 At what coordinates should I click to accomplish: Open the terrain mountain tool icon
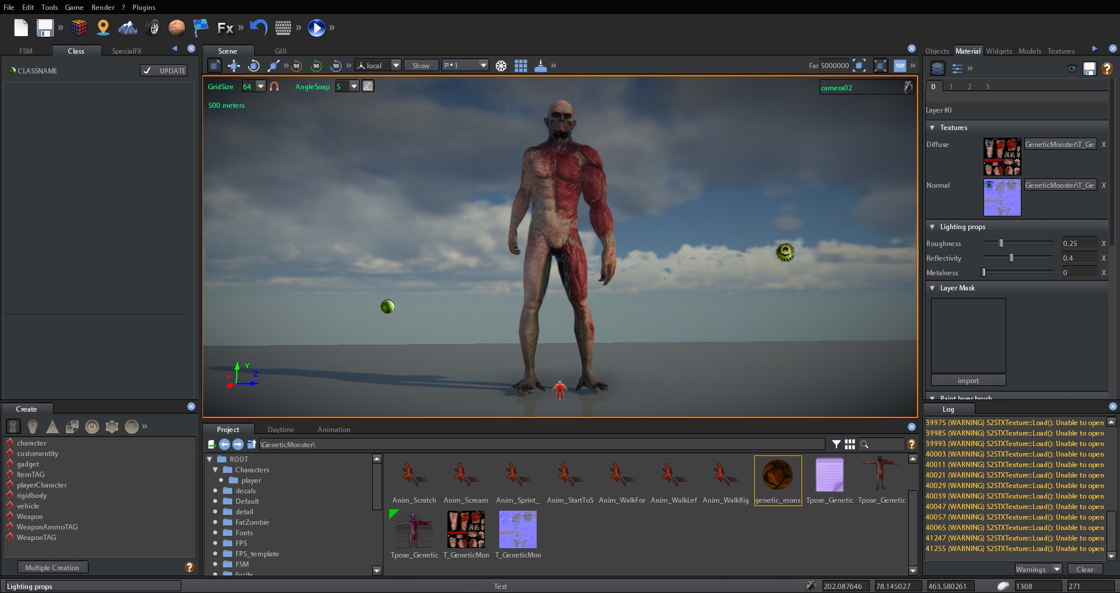coord(127,27)
